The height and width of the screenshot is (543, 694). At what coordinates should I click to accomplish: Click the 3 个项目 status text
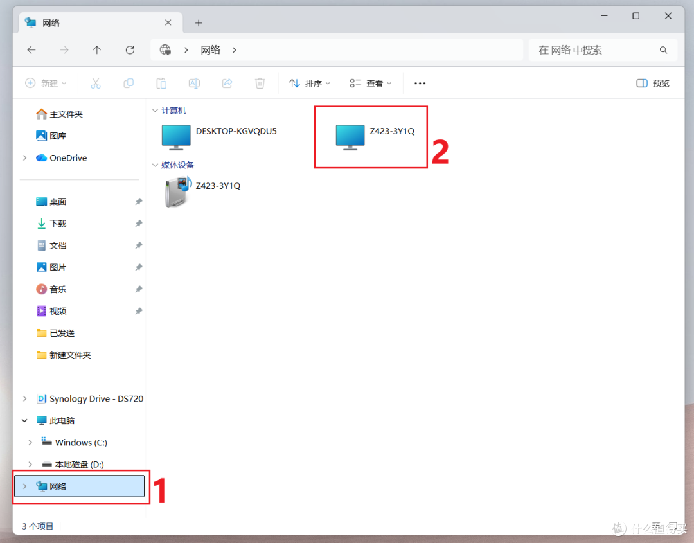point(38,526)
